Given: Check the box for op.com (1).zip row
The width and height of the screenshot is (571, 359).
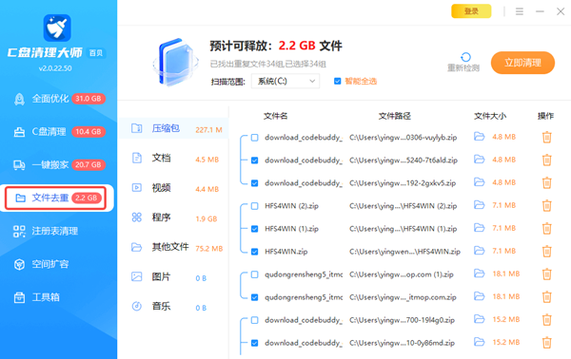Looking at the screenshot, I should tap(254, 274).
